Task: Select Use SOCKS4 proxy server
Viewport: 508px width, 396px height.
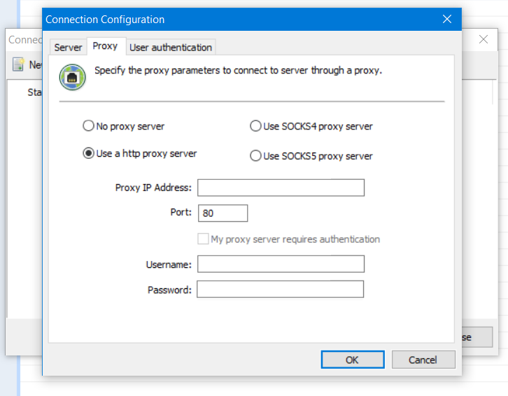Action: coord(256,127)
